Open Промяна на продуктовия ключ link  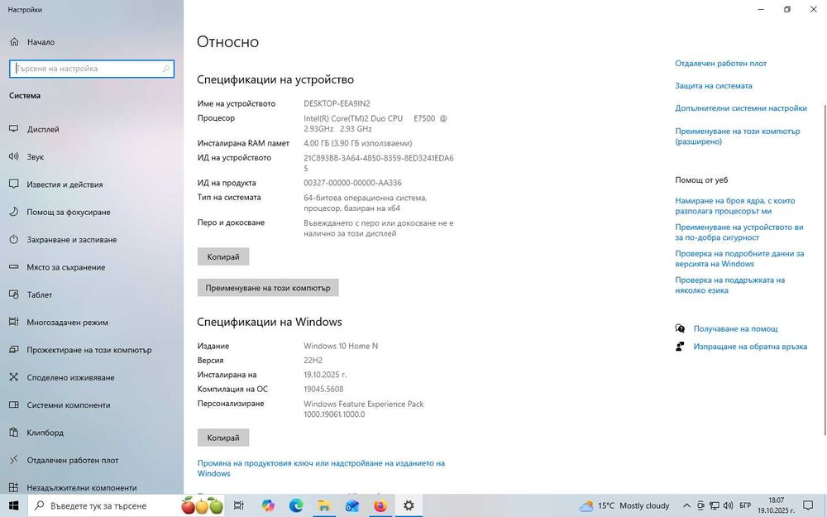321,468
